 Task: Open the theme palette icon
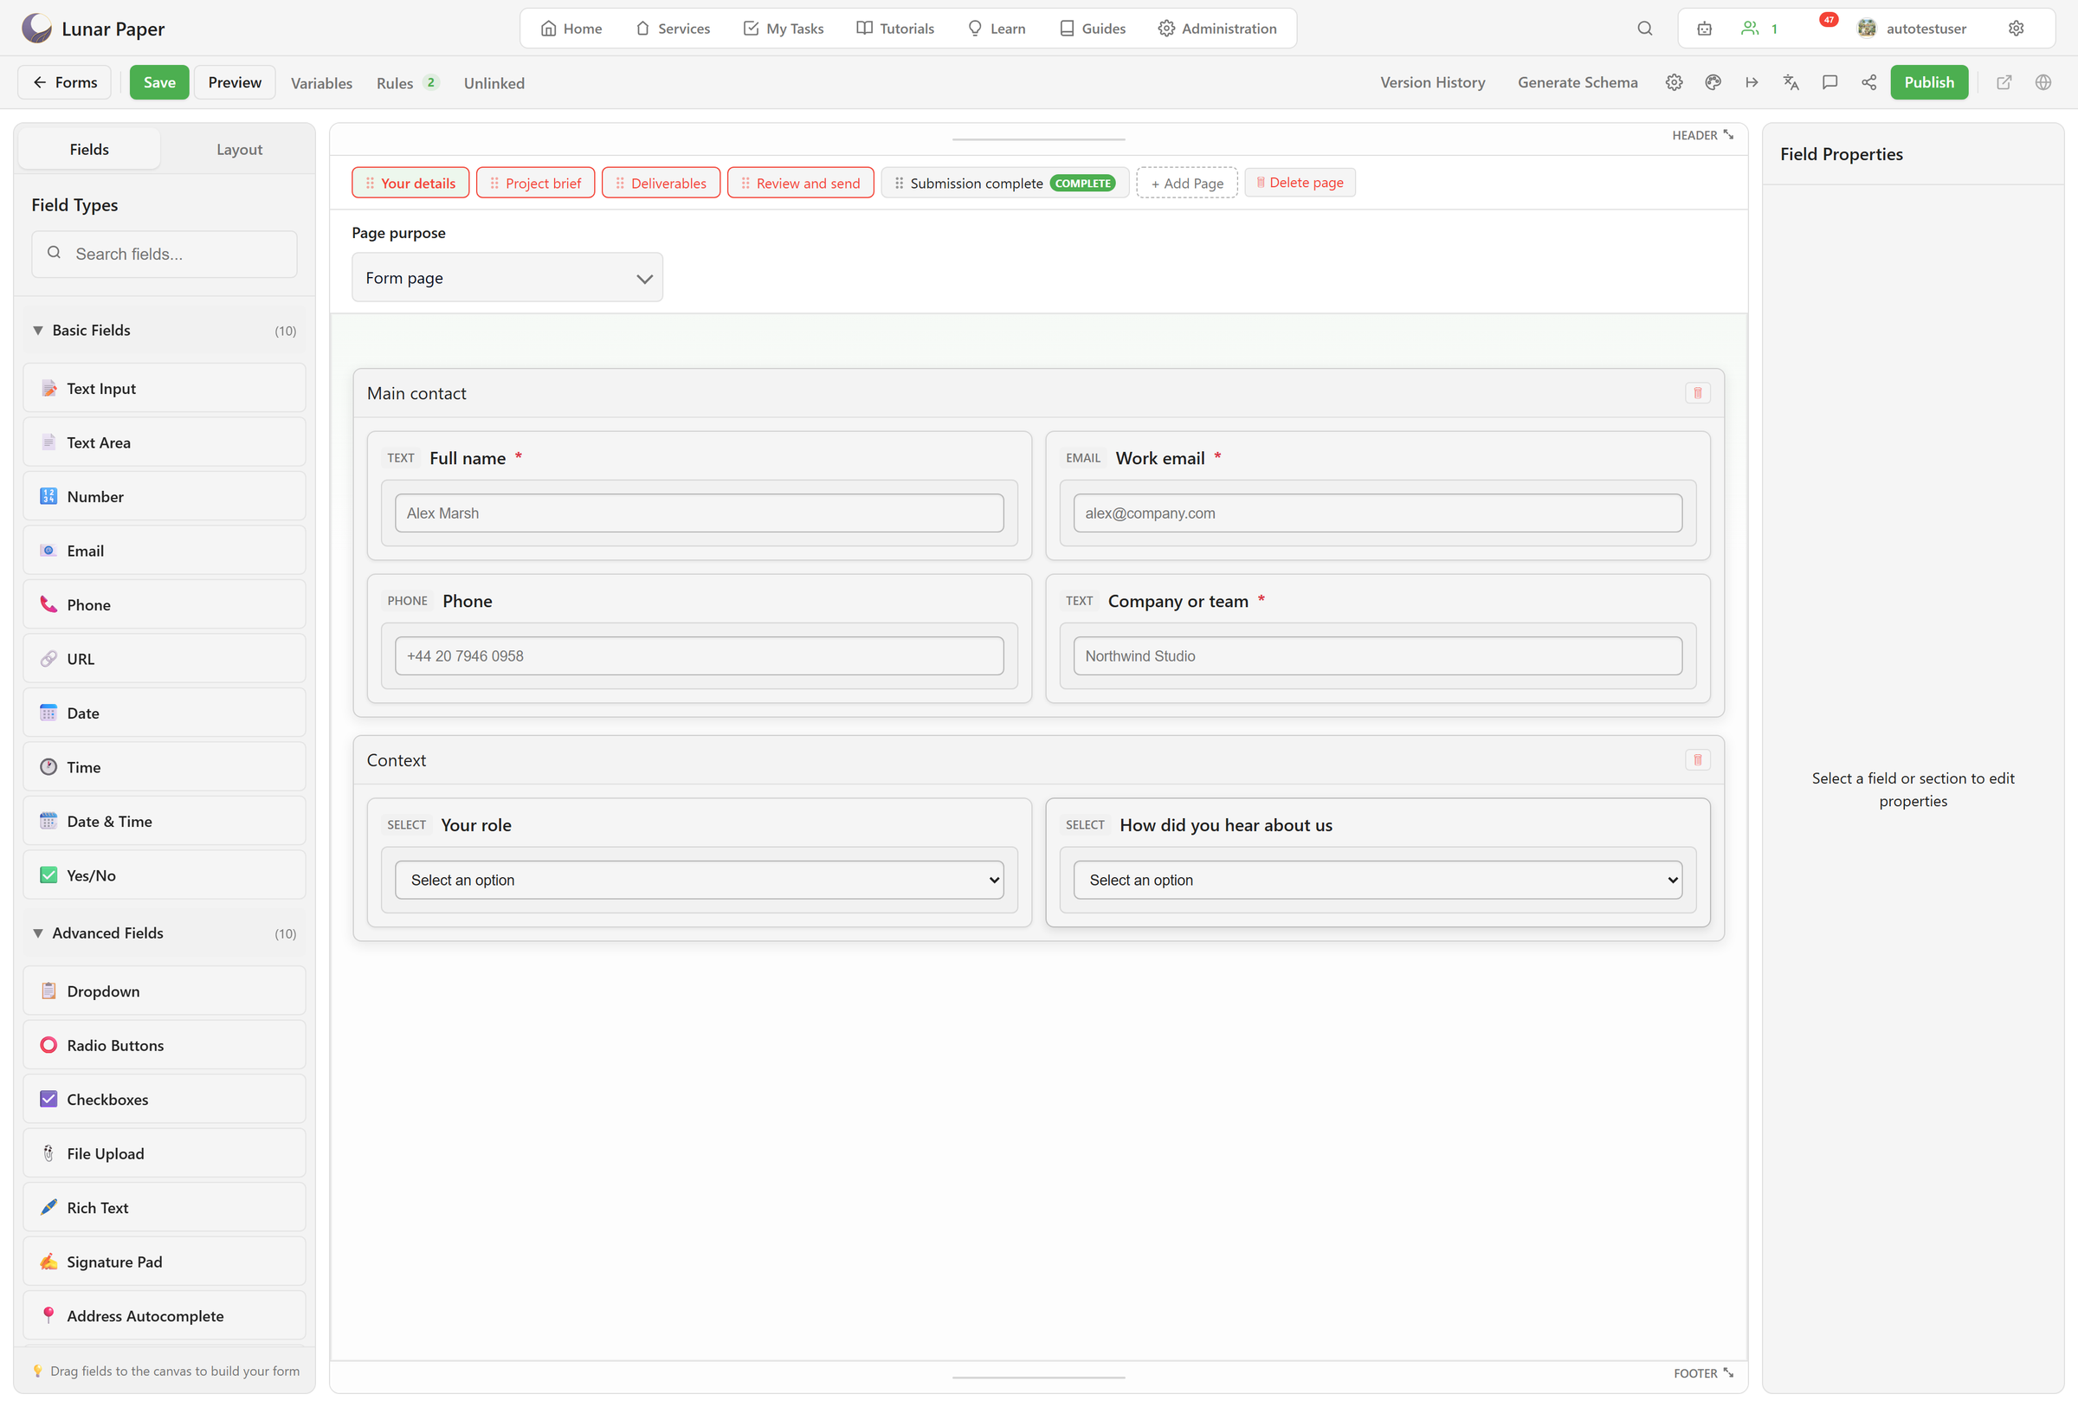(x=1713, y=82)
